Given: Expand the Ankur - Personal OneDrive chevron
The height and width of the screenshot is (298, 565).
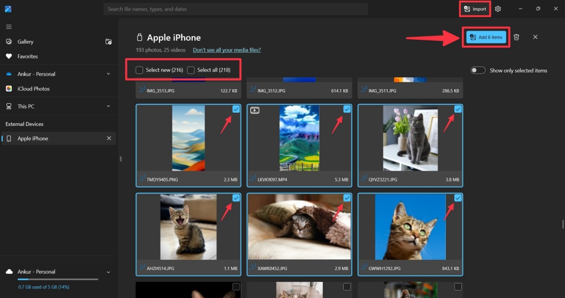Looking at the screenshot, I should click(x=108, y=74).
